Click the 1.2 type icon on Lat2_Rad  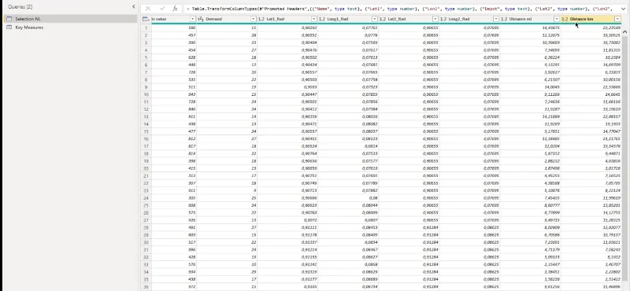pos(383,19)
